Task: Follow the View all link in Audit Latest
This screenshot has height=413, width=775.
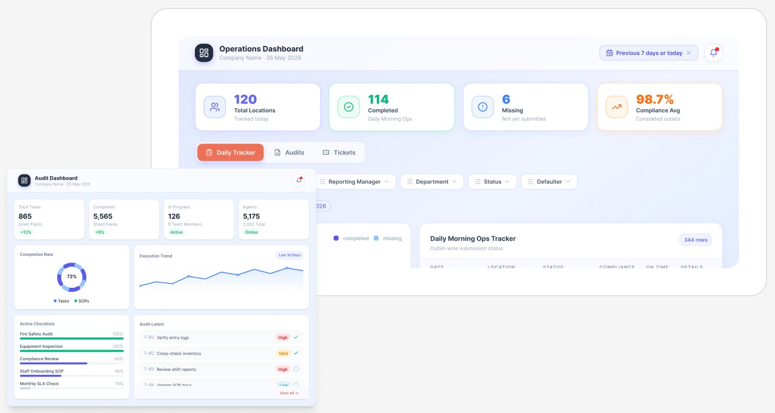Action: coord(289,393)
